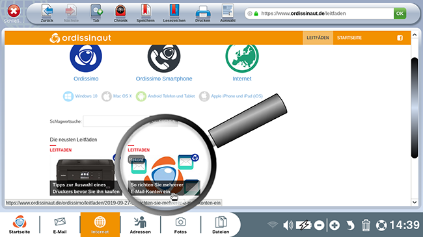This screenshot has width=423, height=237.
Task: Click the scroll up arrow of the page
Action: pos(415,35)
